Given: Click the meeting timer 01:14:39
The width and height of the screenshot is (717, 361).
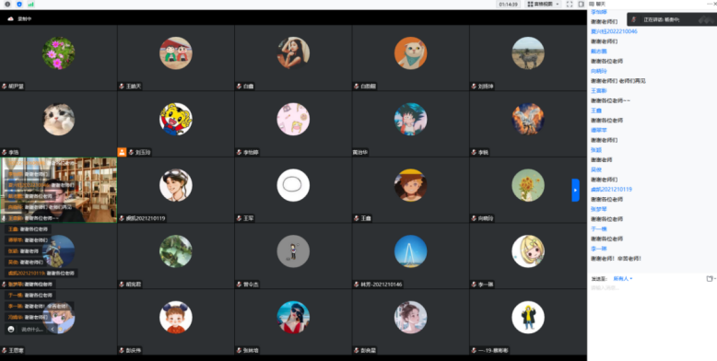Looking at the screenshot, I should point(509,4).
